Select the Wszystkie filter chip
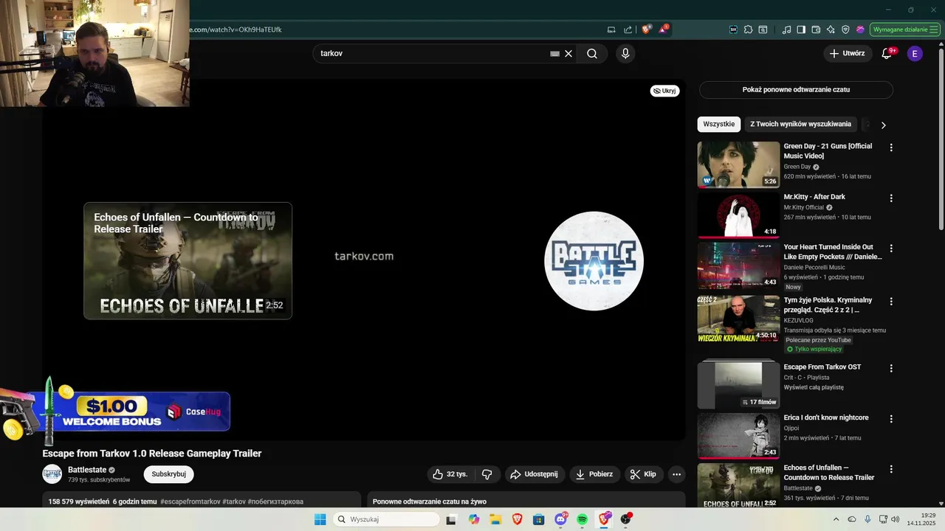The width and height of the screenshot is (945, 531). pos(718,124)
